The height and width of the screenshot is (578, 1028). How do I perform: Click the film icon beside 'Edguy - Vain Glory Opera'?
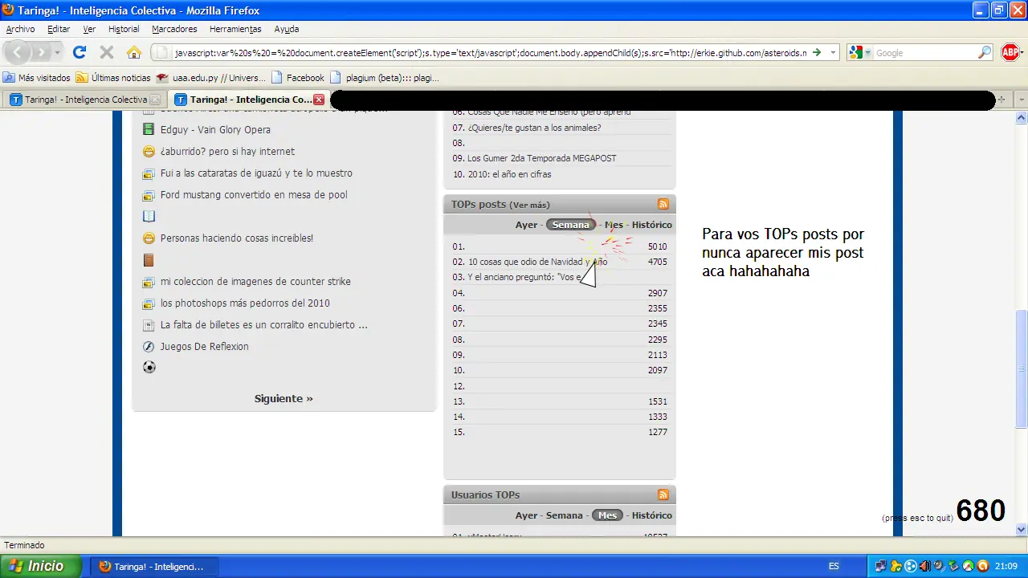(149, 129)
